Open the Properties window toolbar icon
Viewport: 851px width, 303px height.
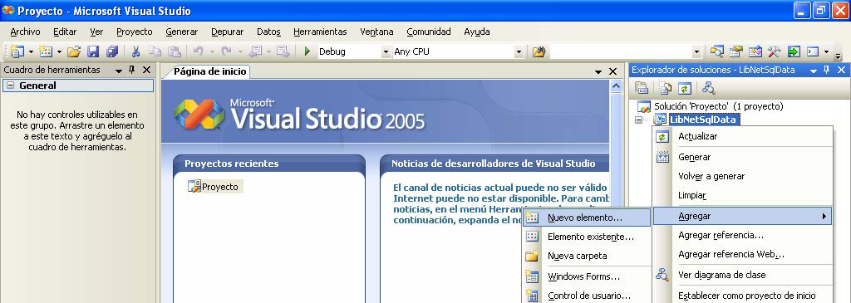pos(736,51)
